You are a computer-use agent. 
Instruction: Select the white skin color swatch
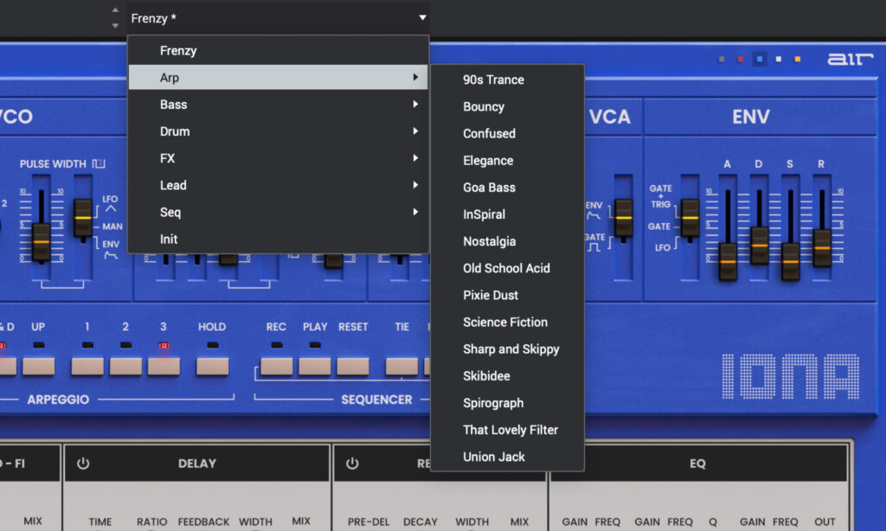point(779,60)
